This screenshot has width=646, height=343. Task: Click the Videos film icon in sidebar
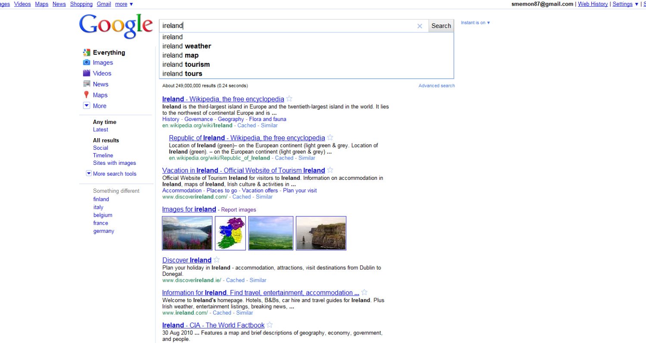point(87,73)
